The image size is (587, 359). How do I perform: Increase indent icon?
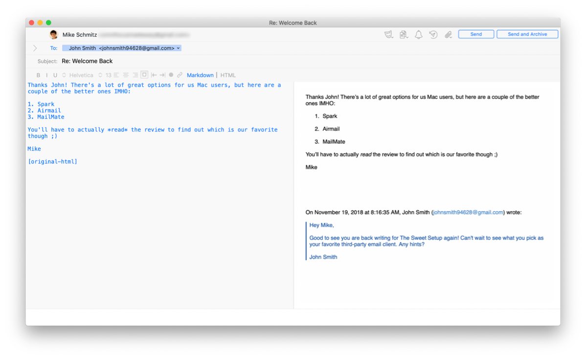162,75
